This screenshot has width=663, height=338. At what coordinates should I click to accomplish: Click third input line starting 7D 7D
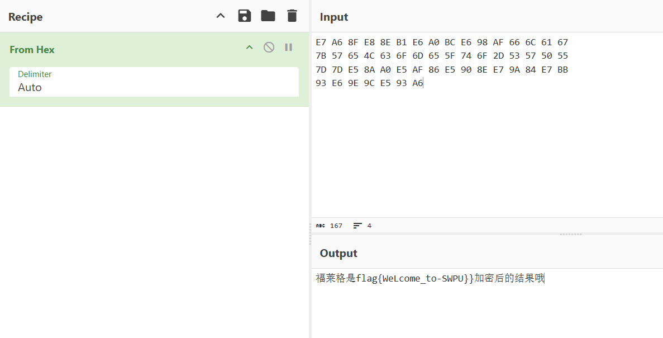[x=442, y=69]
